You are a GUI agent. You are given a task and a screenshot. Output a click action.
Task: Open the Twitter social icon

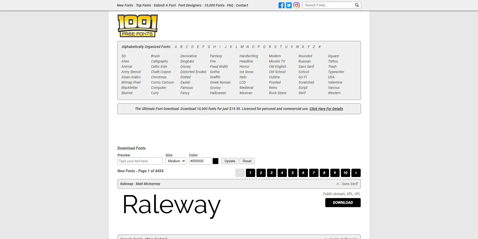[x=289, y=5]
